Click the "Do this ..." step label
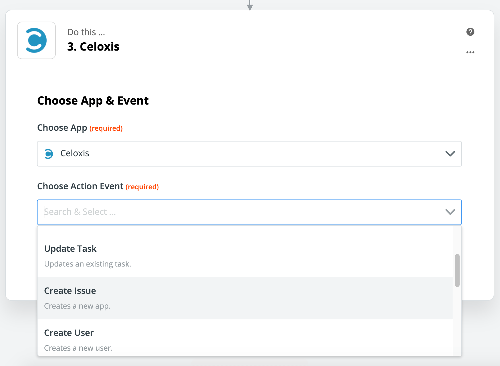The width and height of the screenshot is (500, 366). tap(86, 32)
